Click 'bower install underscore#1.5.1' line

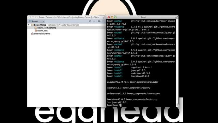click(x=128, y=73)
